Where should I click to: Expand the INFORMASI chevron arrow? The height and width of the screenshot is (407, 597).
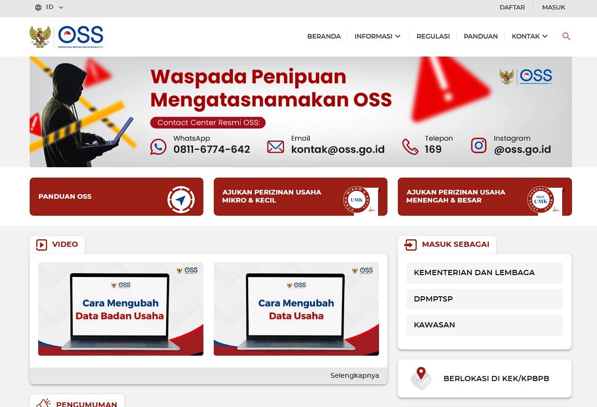398,36
